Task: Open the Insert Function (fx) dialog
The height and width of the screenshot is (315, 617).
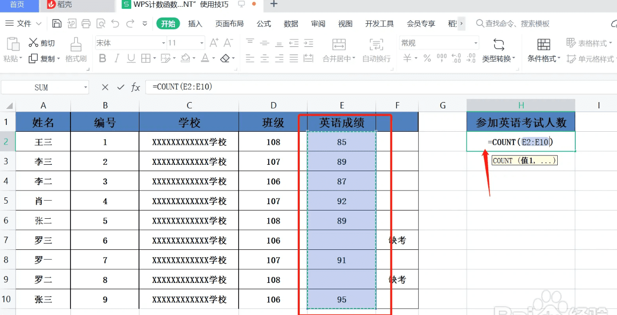Action: click(136, 87)
